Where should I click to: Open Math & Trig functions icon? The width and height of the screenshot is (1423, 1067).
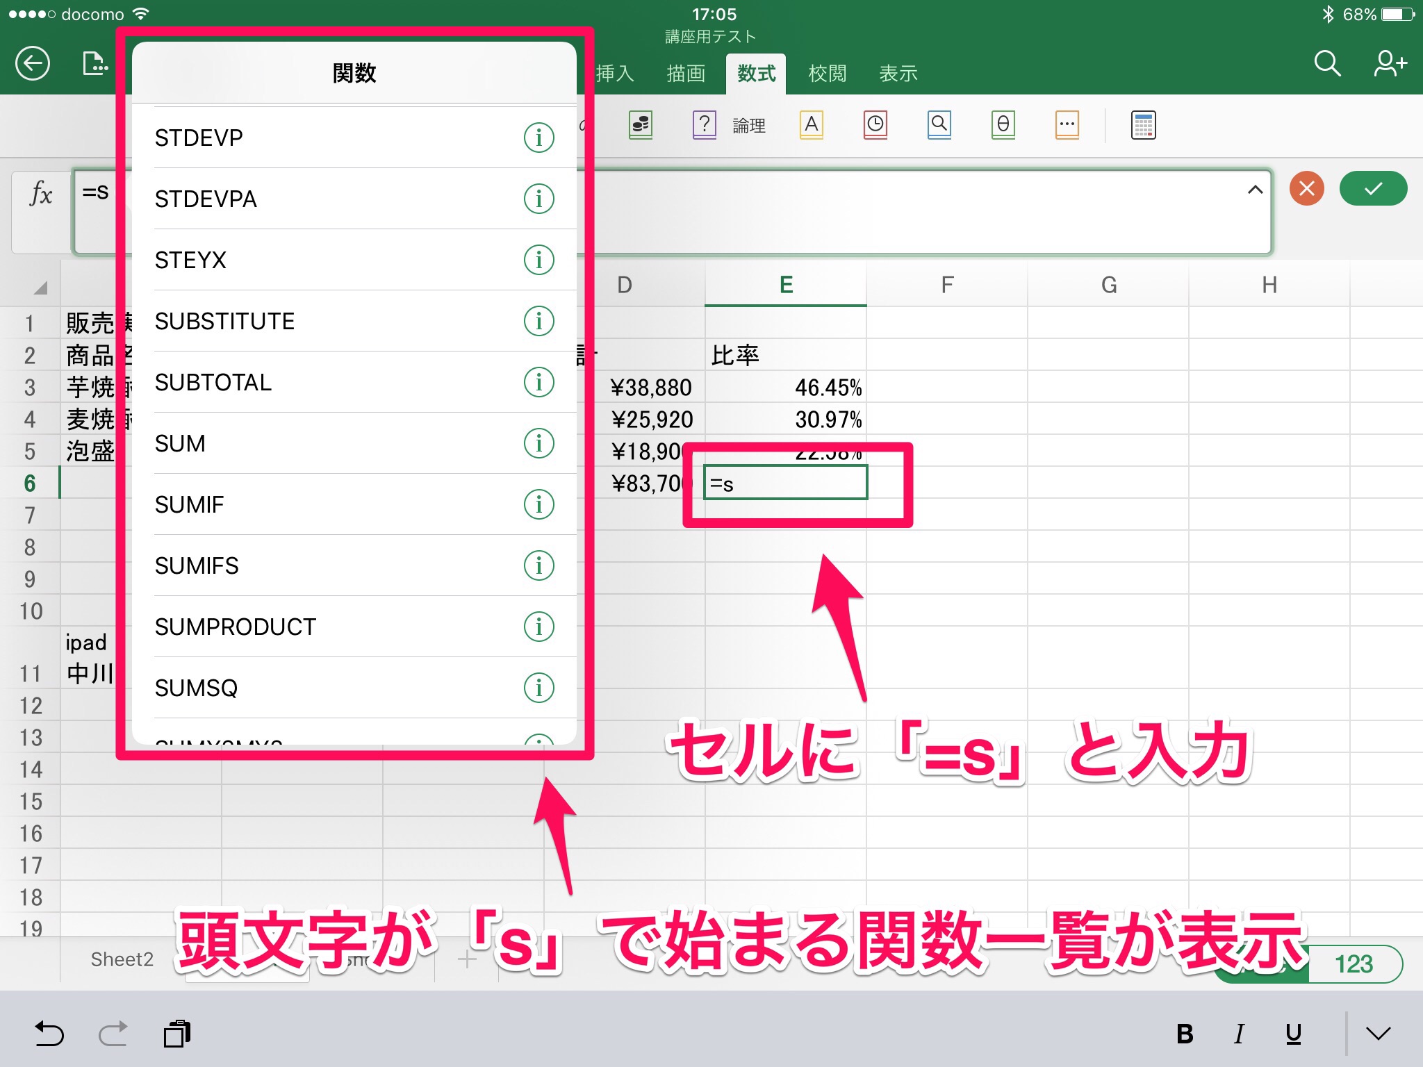point(1003,125)
